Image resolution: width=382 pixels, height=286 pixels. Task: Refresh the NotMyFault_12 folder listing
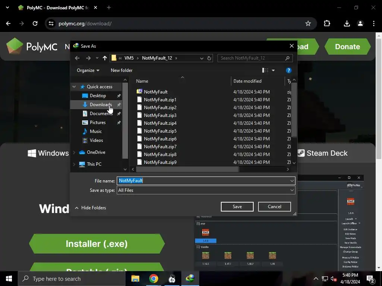pyautogui.click(x=209, y=58)
